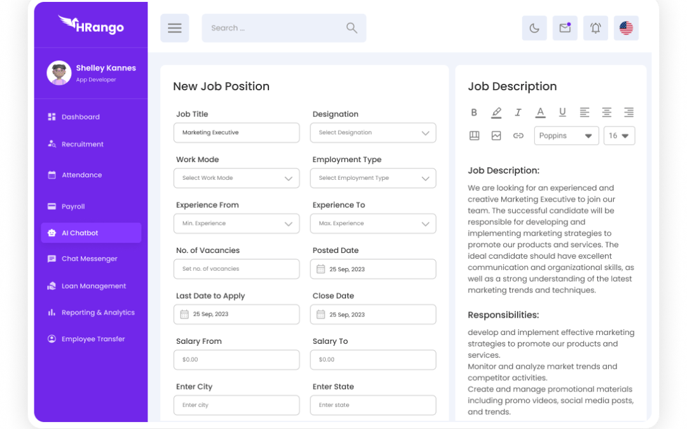The width and height of the screenshot is (687, 429).
Task: Insert a hyperlink in the editor
Action: pos(518,135)
